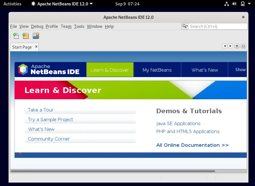Maximize the editor window button
Viewport: 255px width, 186px height.
(243, 46)
